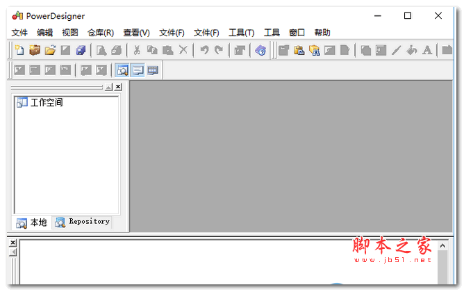Viewport: 464px width, 292px height.
Task: Click the New model icon
Action: (19, 50)
